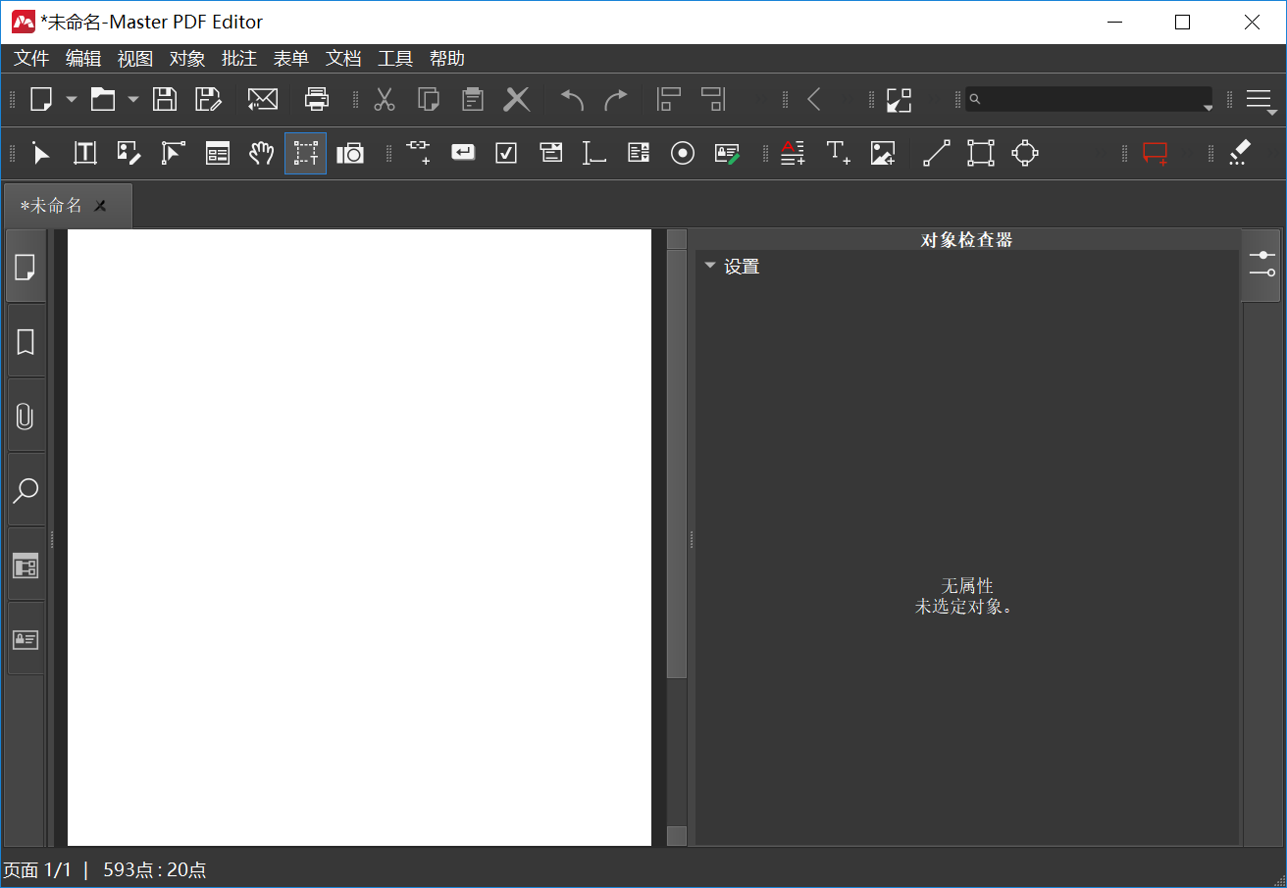Viewport: 1287px width, 888px height.
Task: Click the align bottom-right objects icon
Action: pyautogui.click(x=713, y=99)
